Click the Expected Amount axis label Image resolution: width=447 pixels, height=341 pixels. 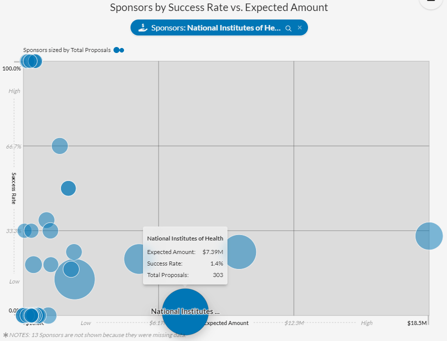coord(225,323)
